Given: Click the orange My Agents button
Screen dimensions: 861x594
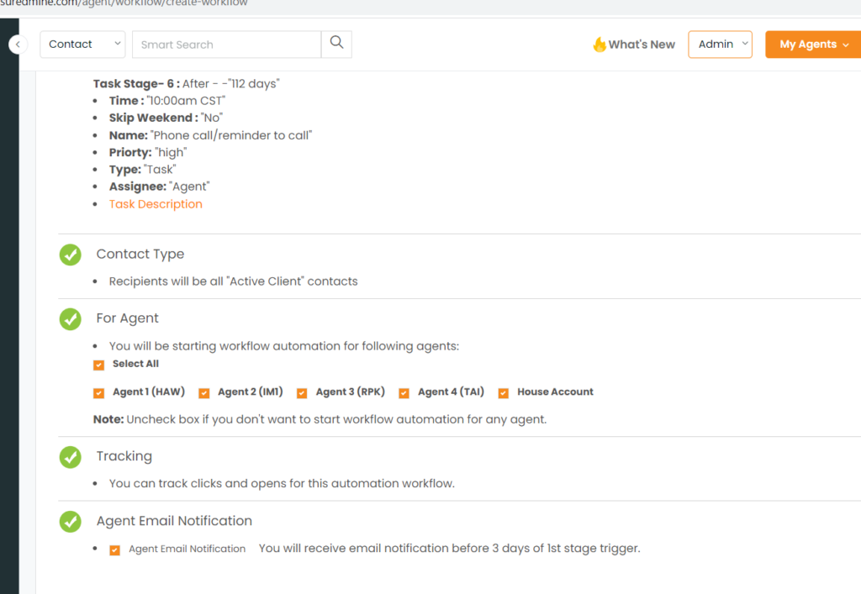Looking at the screenshot, I should (x=812, y=44).
